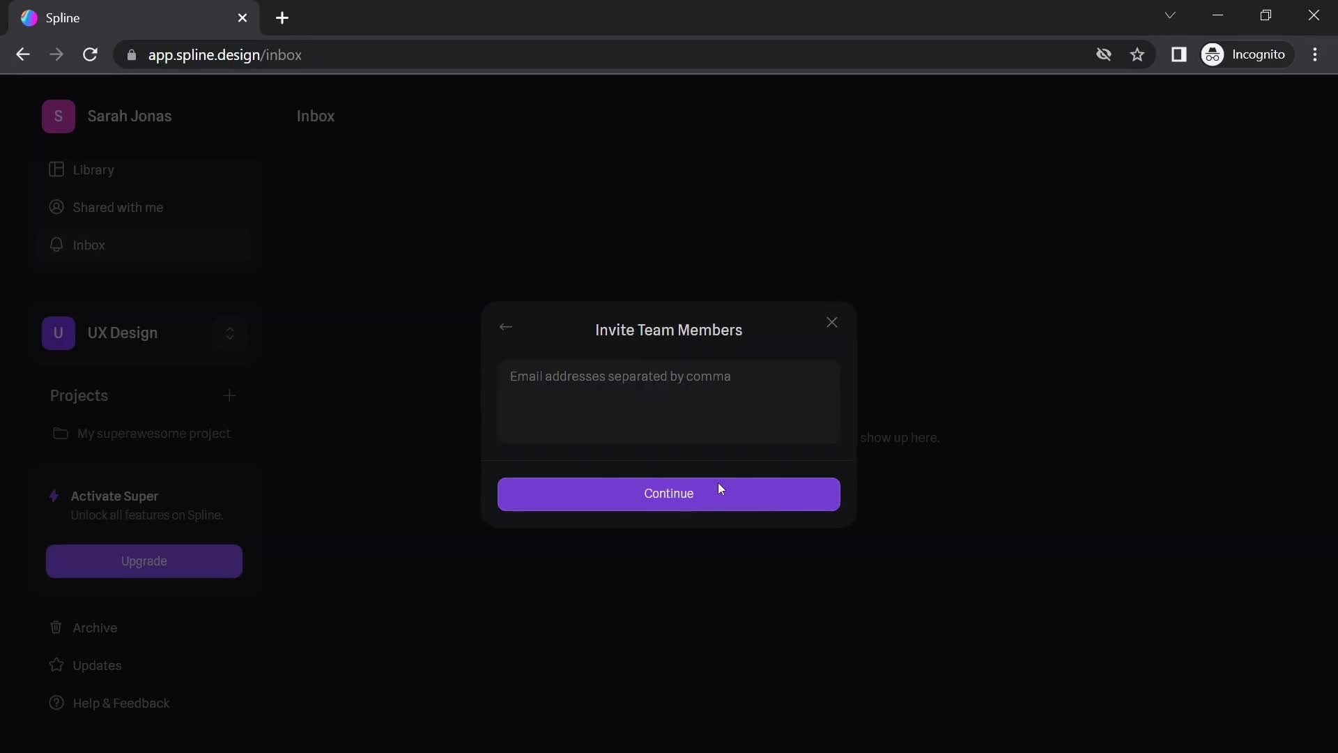Click the Activate Super lightning icon
Image resolution: width=1338 pixels, height=753 pixels.
53,496
